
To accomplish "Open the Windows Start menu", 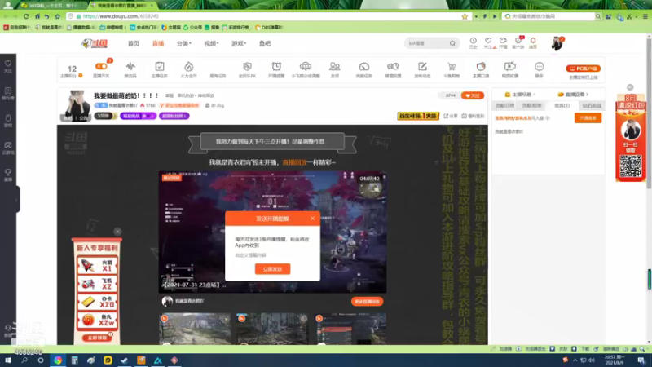I will pos(7,360).
